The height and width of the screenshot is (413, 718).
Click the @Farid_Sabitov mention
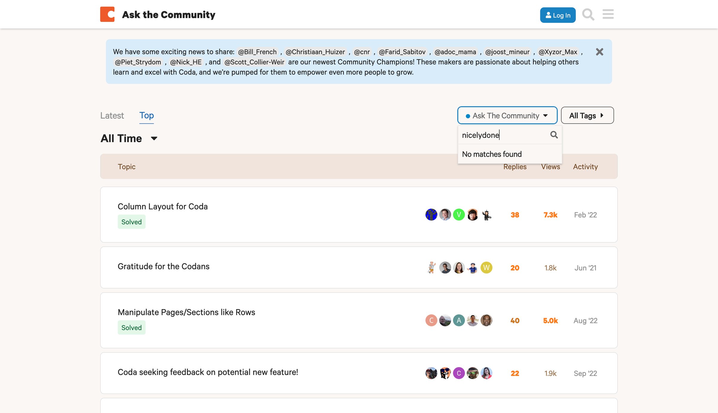[x=402, y=52]
